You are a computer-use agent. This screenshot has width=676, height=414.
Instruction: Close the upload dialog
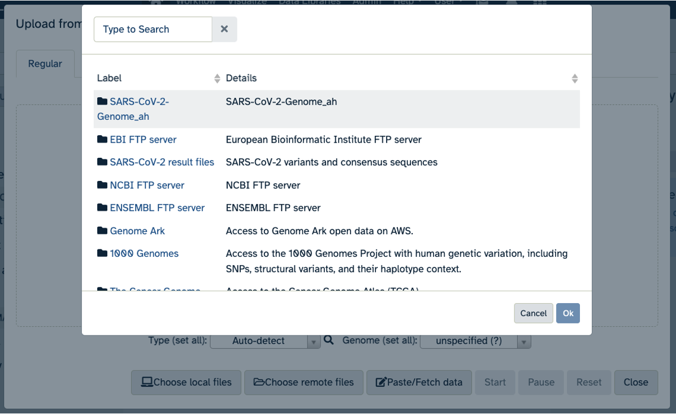click(636, 382)
